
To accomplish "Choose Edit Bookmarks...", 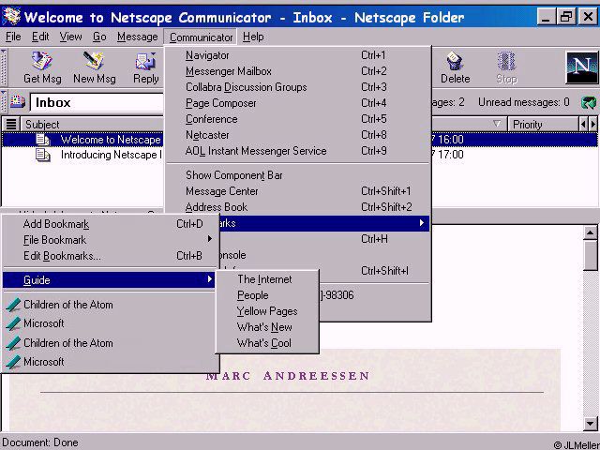I will 109,256.
